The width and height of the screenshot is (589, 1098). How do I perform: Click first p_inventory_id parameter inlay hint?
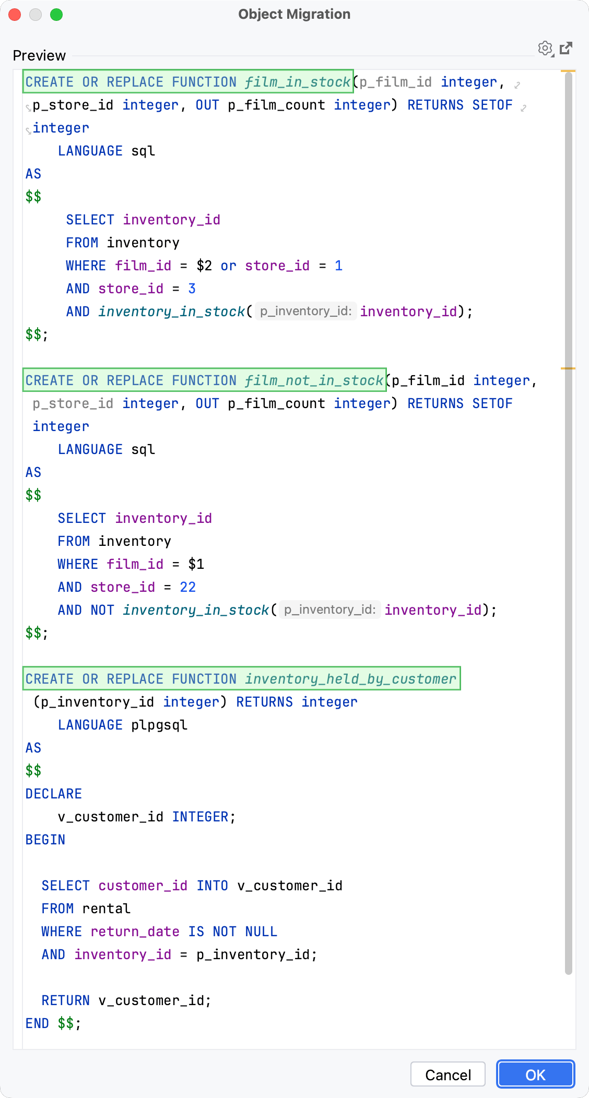click(306, 311)
